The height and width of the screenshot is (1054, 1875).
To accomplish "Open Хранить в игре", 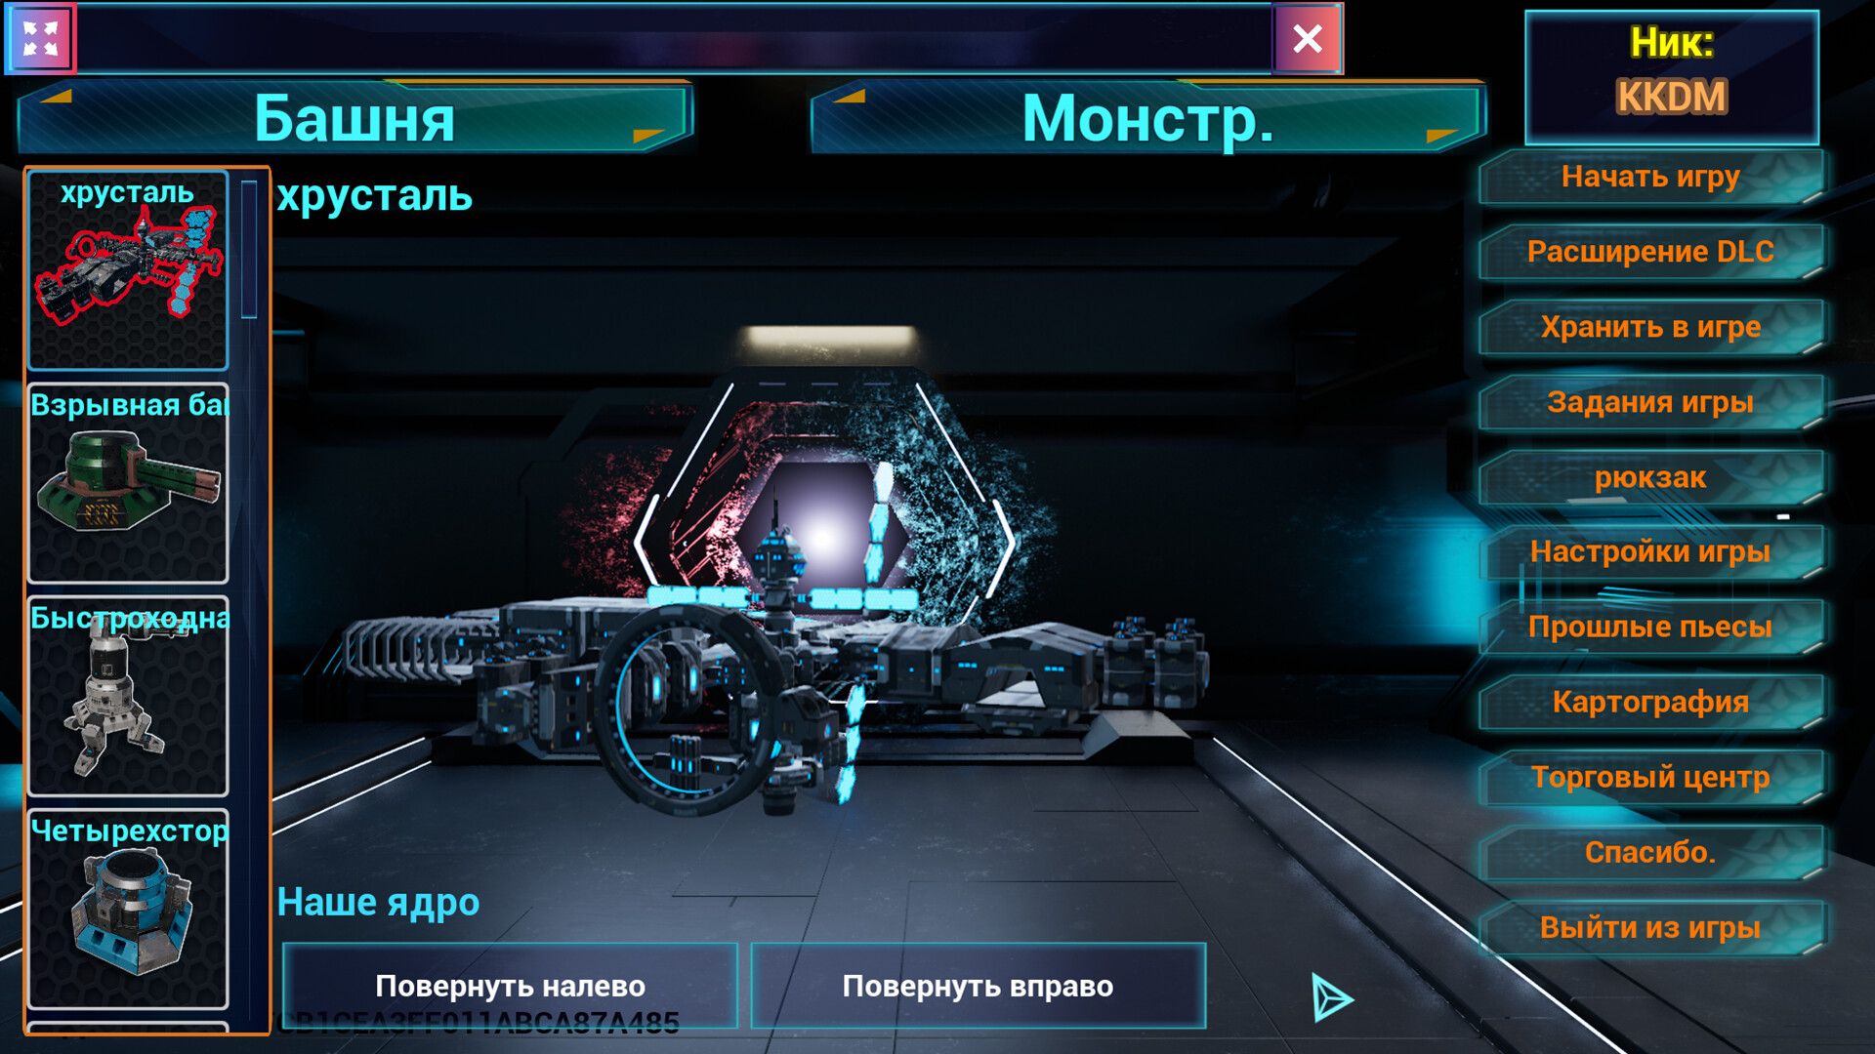I will (x=1650, y=327).
